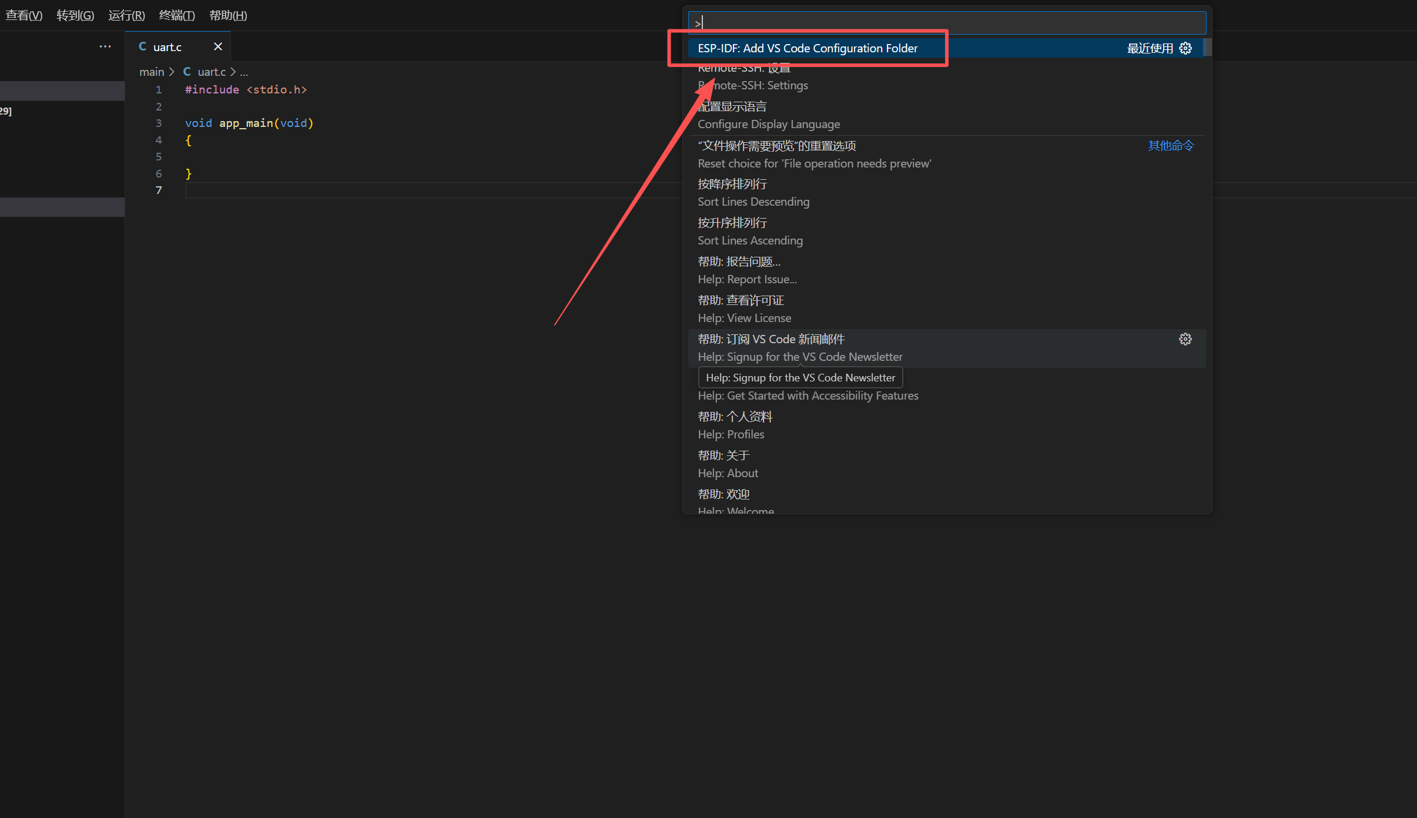1417x818 pixels.
Task: Open the 终端(T) menu
Action: pos(177,15)
